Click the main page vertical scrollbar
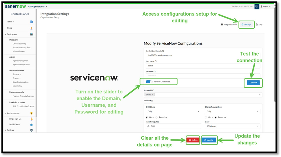 pyautogui.click(x=275, y=55)
